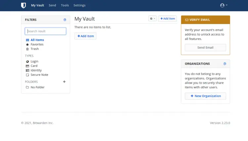
Task: Open the Trash filter
Action: [x=35, y=49]
